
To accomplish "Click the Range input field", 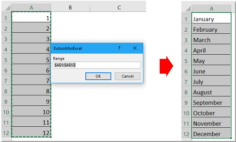I will tap(97, 65).
